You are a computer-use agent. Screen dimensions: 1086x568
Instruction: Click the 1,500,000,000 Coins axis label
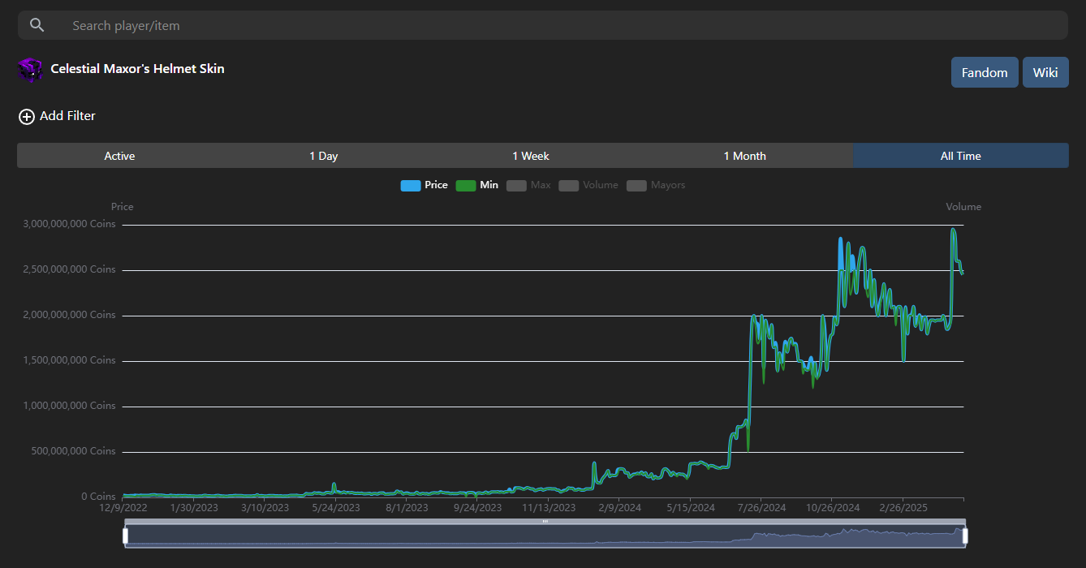(x=69, y=360)
